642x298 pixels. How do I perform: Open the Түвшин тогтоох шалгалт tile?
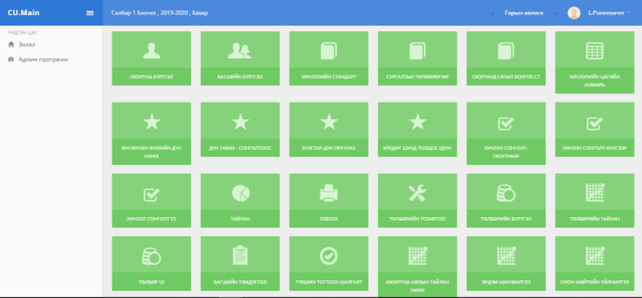click(x=329, y=264)
